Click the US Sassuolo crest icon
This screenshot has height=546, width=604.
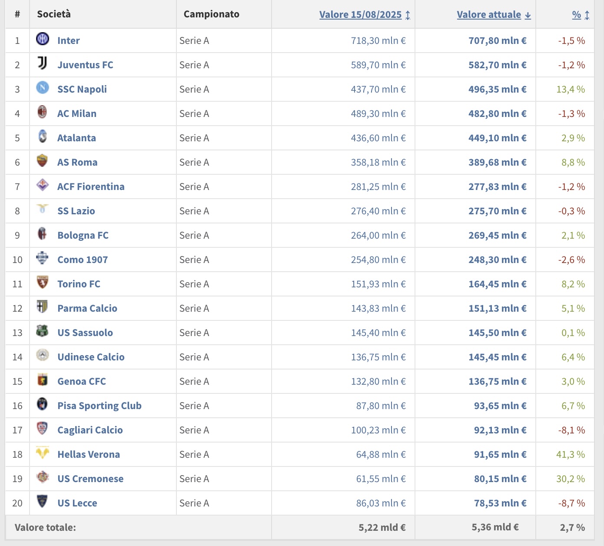tap(42, 331)
